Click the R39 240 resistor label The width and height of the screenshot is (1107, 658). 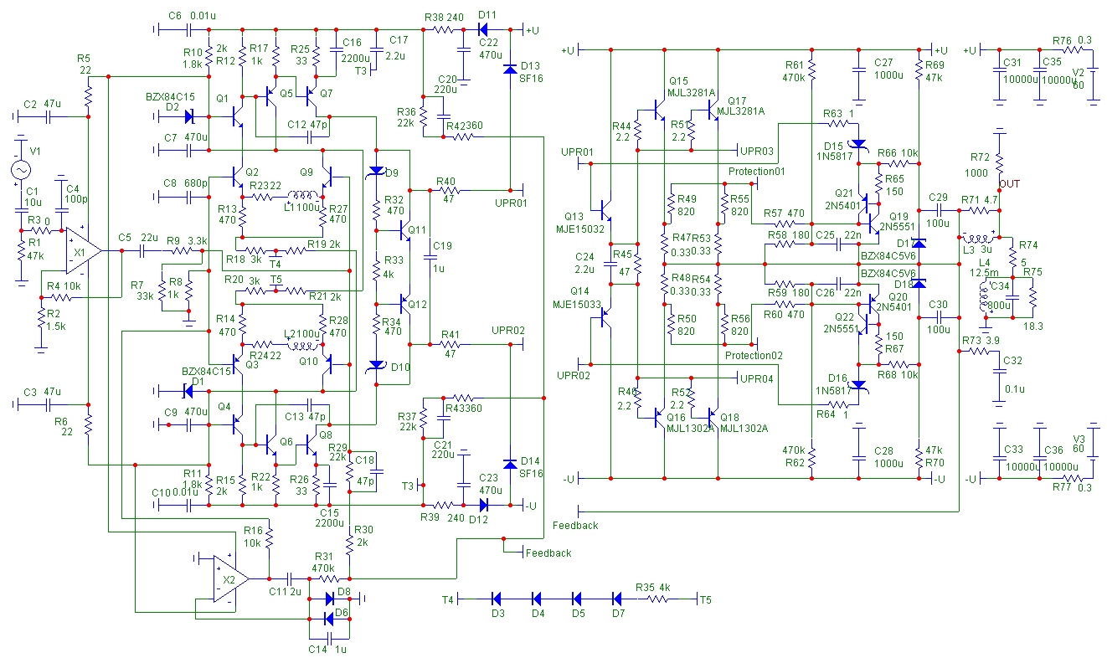click(x=442, y=518)
